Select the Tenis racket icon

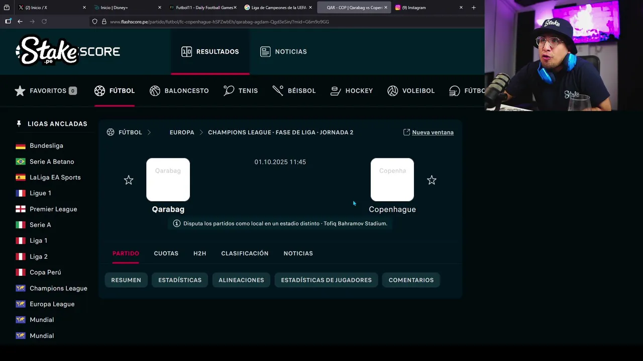tap(229, 91)
